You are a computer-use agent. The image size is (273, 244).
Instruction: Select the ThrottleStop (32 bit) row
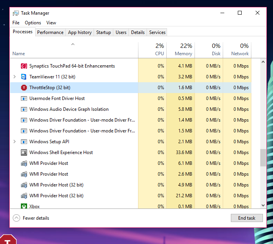coord(131,88)
